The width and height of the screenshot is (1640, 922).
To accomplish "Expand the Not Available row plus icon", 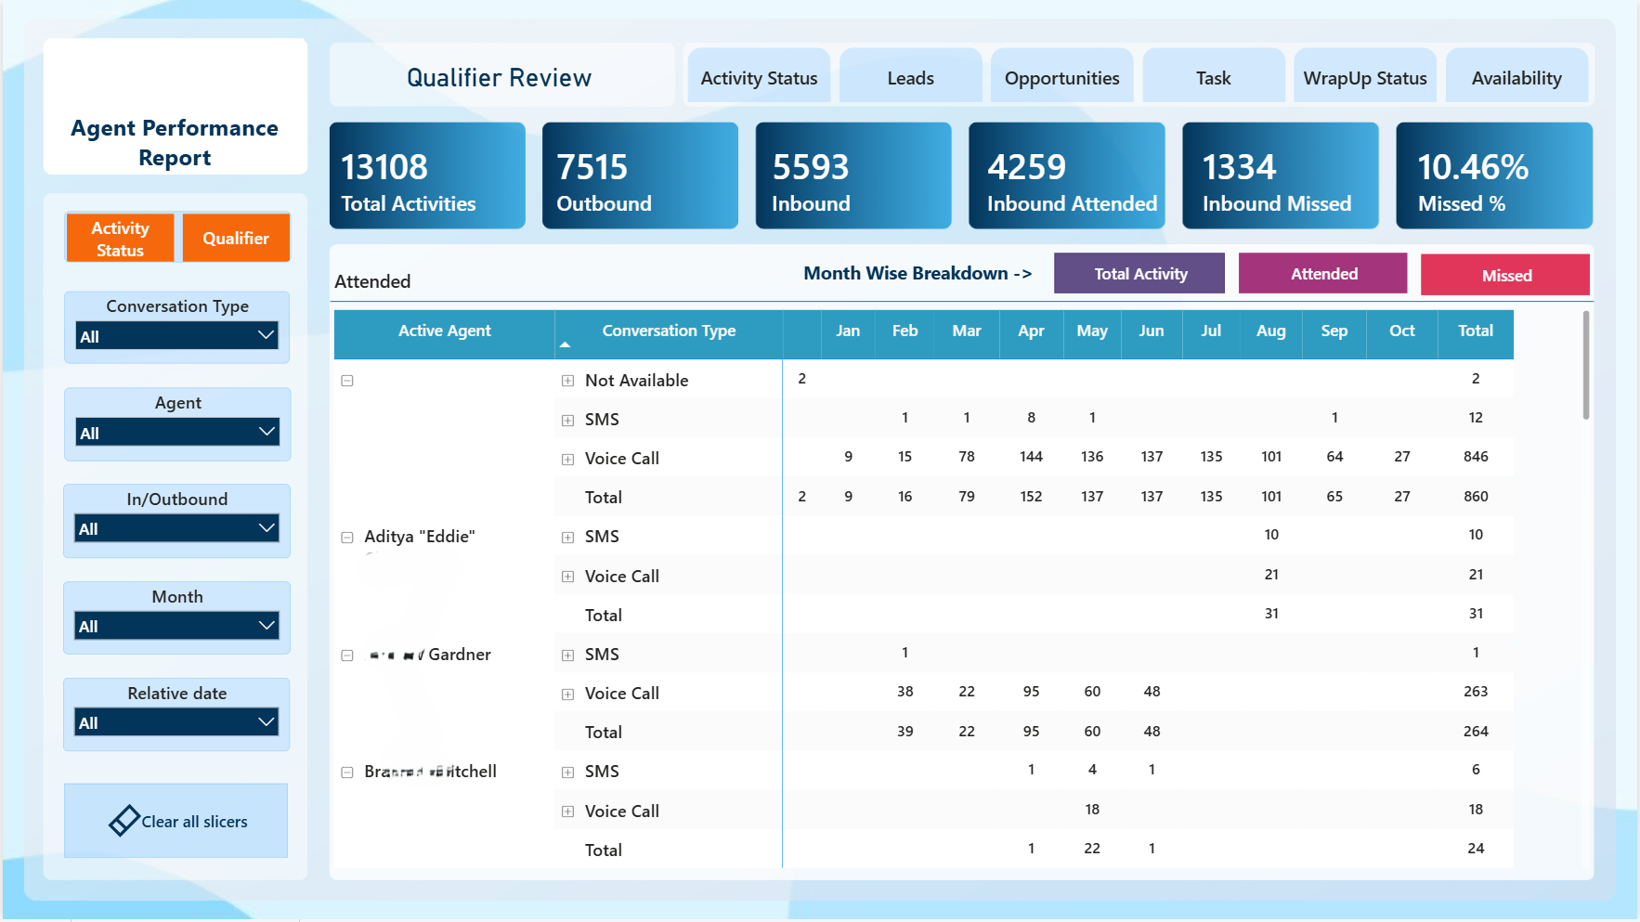I will [567, 381].
